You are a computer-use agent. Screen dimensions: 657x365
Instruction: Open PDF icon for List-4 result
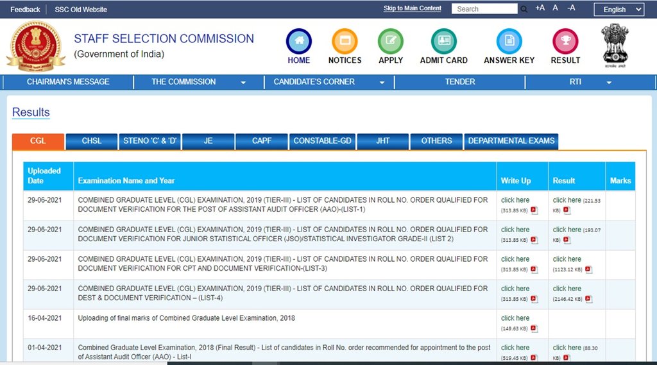(x=588, y=299)
